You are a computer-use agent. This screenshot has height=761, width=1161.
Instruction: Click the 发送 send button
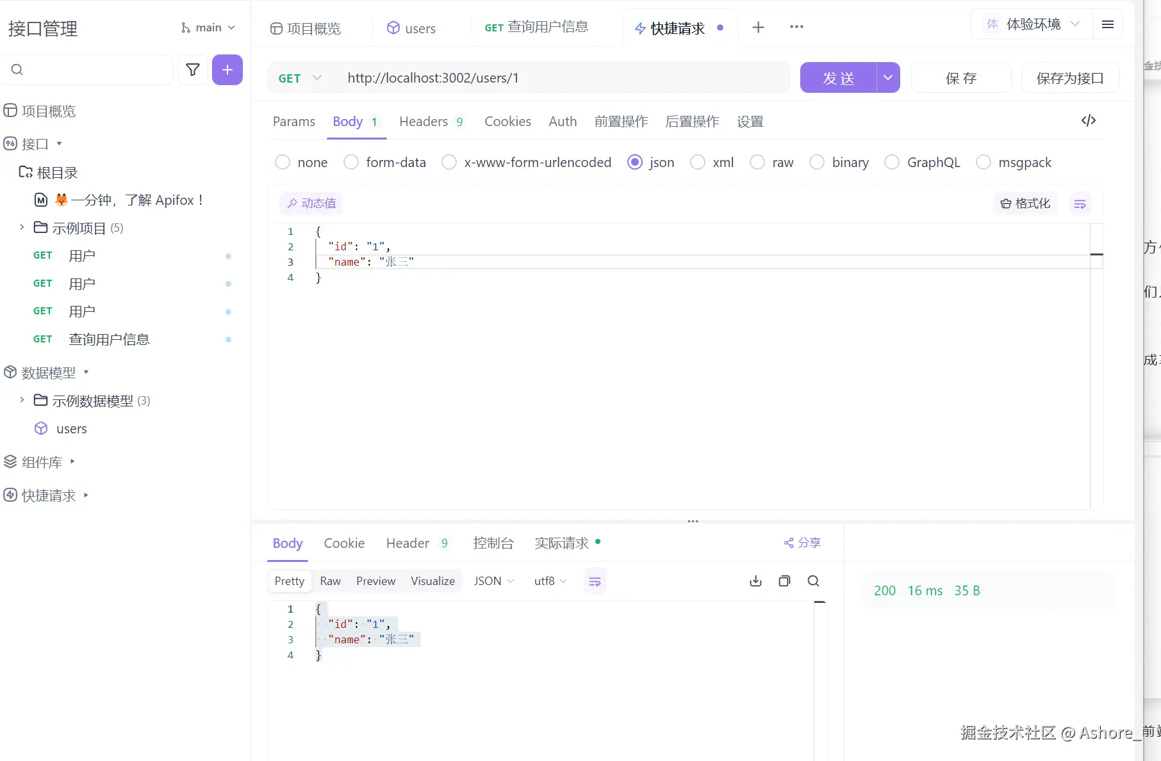point(838,77)
